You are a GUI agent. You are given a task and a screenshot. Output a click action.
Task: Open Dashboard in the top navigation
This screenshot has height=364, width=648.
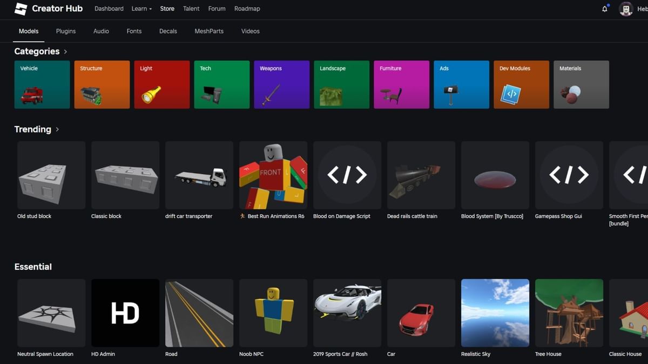(x=109, y=9)
